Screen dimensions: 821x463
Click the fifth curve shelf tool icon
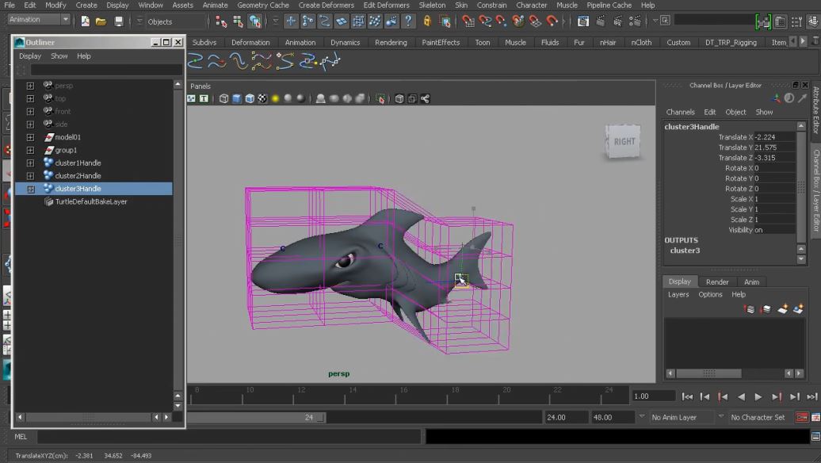point(284,61)
